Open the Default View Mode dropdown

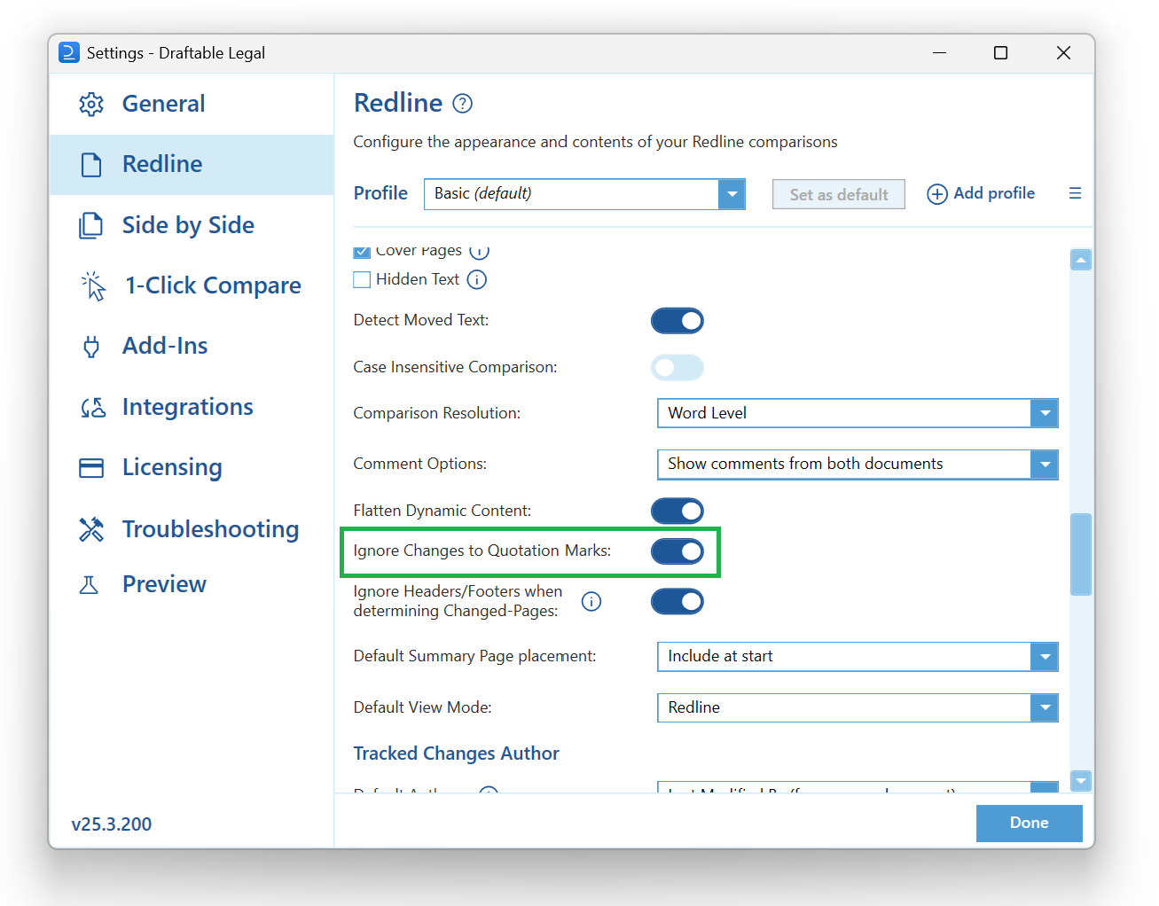pyautogui.click(x=858, y=707)
